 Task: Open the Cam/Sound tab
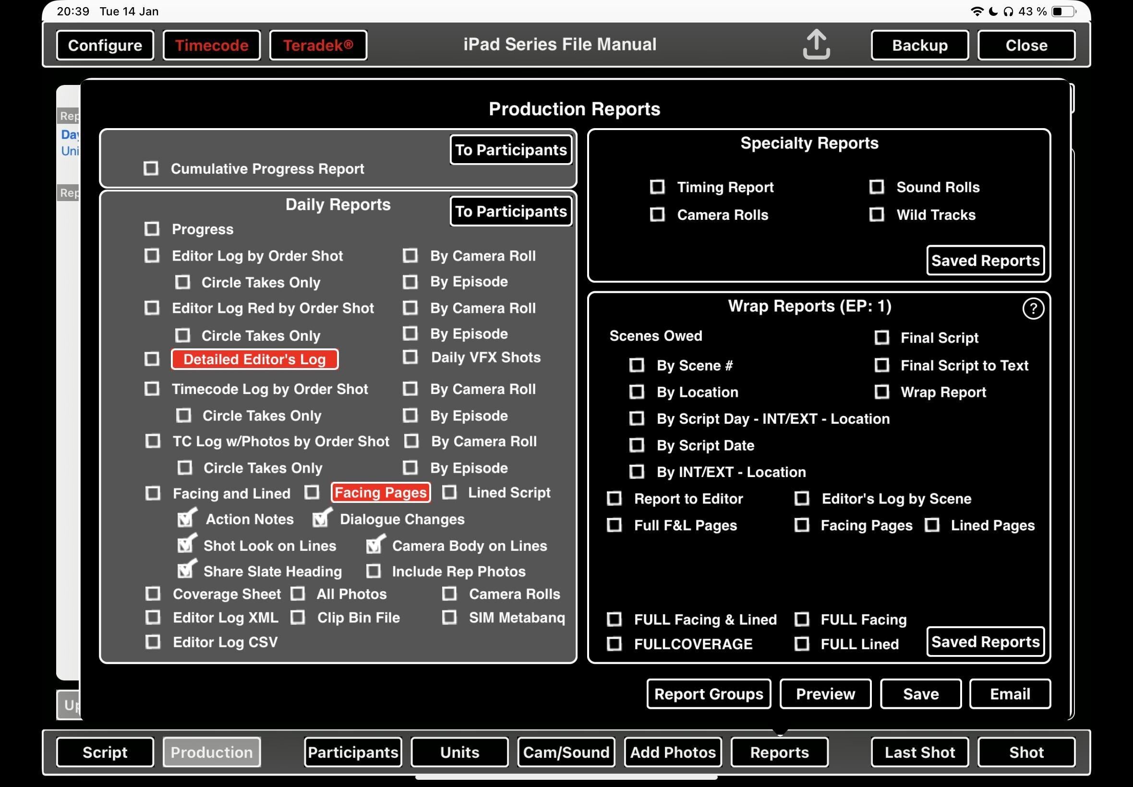coord(566,752)
